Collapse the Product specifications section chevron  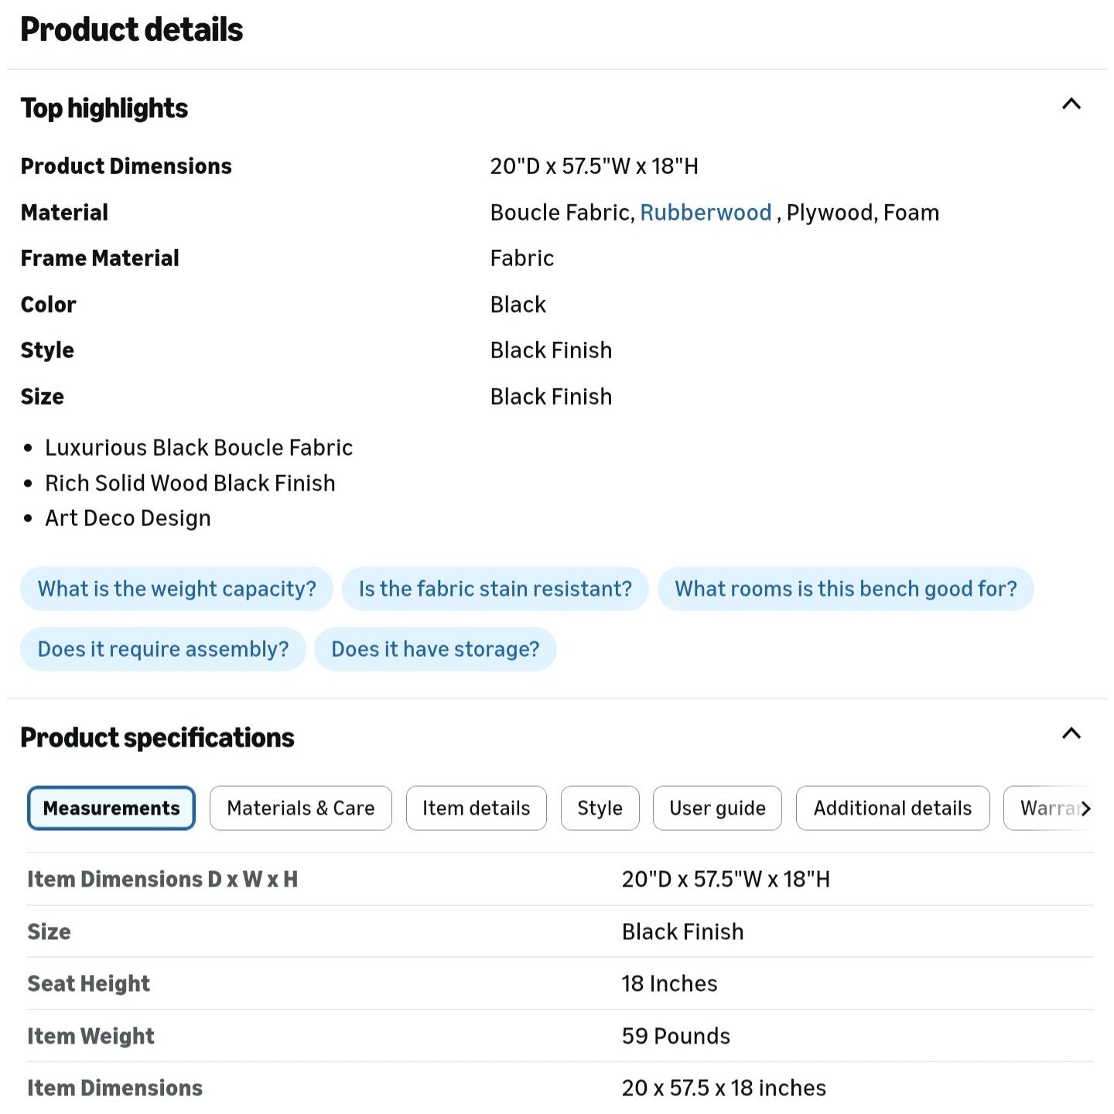pos(1071,733)
